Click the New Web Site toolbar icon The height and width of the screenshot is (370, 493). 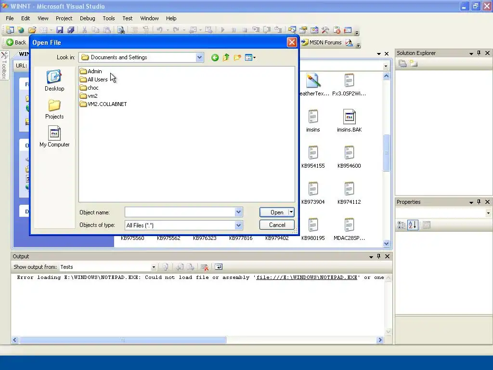click(x=21, y=30)
